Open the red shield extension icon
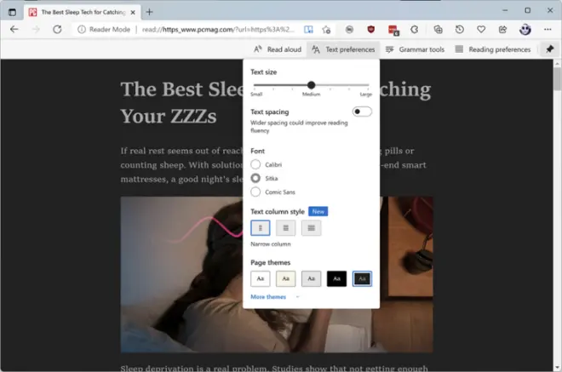This screenshot has height=372, width=562. pos(371,30)
